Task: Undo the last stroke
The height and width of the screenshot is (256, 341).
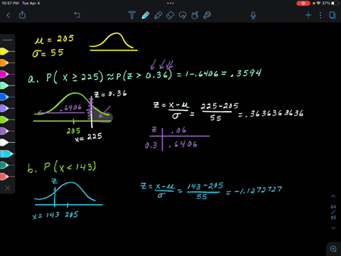Action: (77, 15)
